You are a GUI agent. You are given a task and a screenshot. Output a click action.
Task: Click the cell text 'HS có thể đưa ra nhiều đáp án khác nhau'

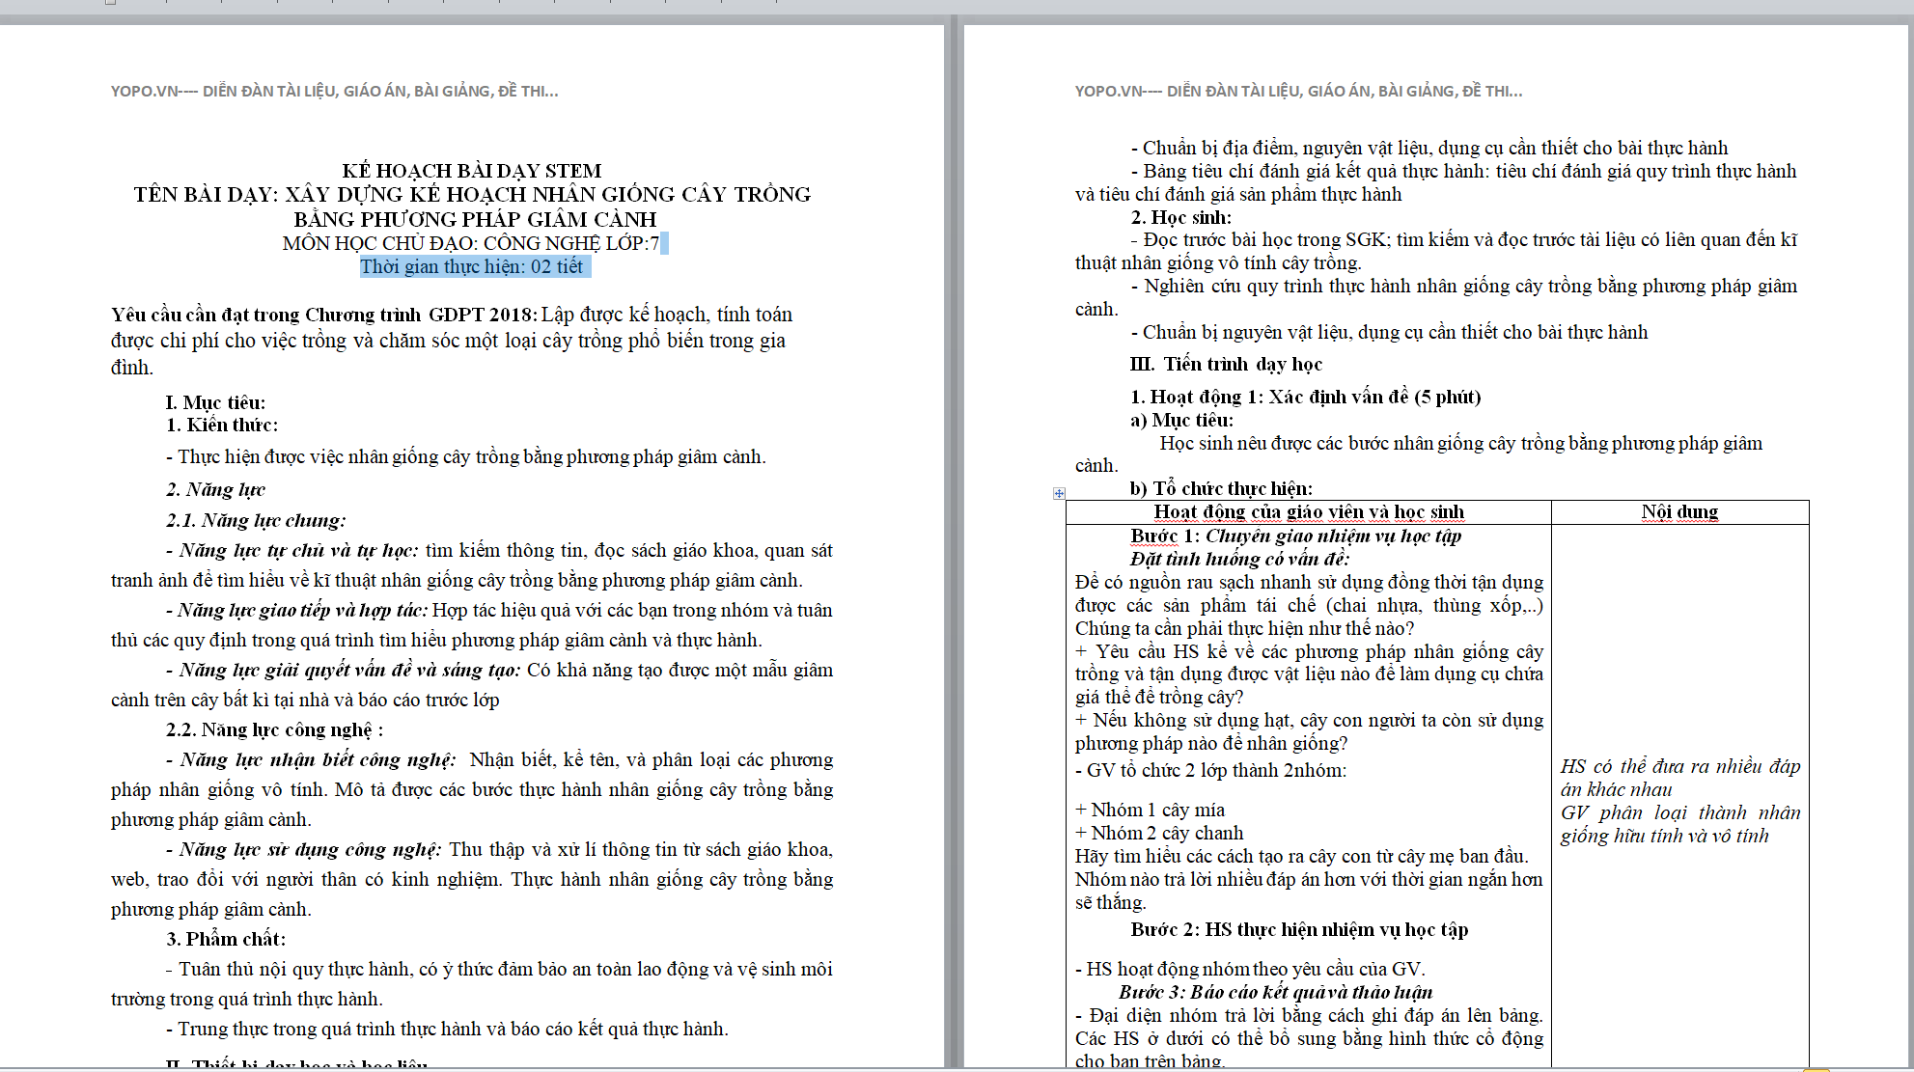click(x=1680, y=778)
